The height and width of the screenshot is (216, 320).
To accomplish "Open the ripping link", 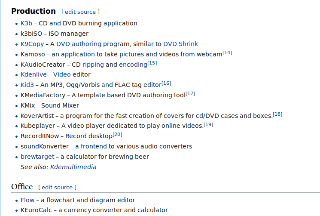I will (93, 65).
